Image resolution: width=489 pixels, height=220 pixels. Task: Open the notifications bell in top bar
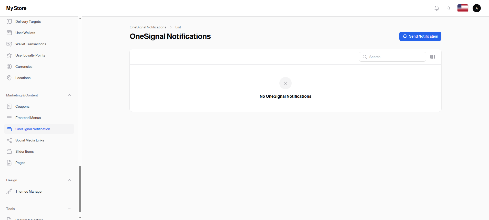(x=437, y=8)
